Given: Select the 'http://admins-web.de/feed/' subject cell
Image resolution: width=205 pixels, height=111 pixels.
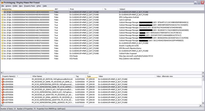Looking at the screenshot, I should (129, 59).
